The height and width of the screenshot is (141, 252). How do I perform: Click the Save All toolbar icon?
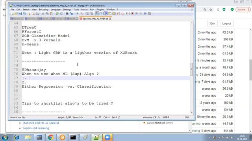24,14
